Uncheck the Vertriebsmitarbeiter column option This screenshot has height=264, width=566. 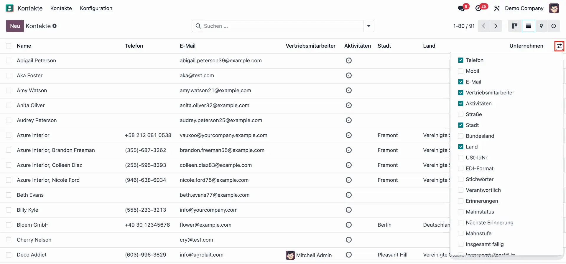coord(460,93)
